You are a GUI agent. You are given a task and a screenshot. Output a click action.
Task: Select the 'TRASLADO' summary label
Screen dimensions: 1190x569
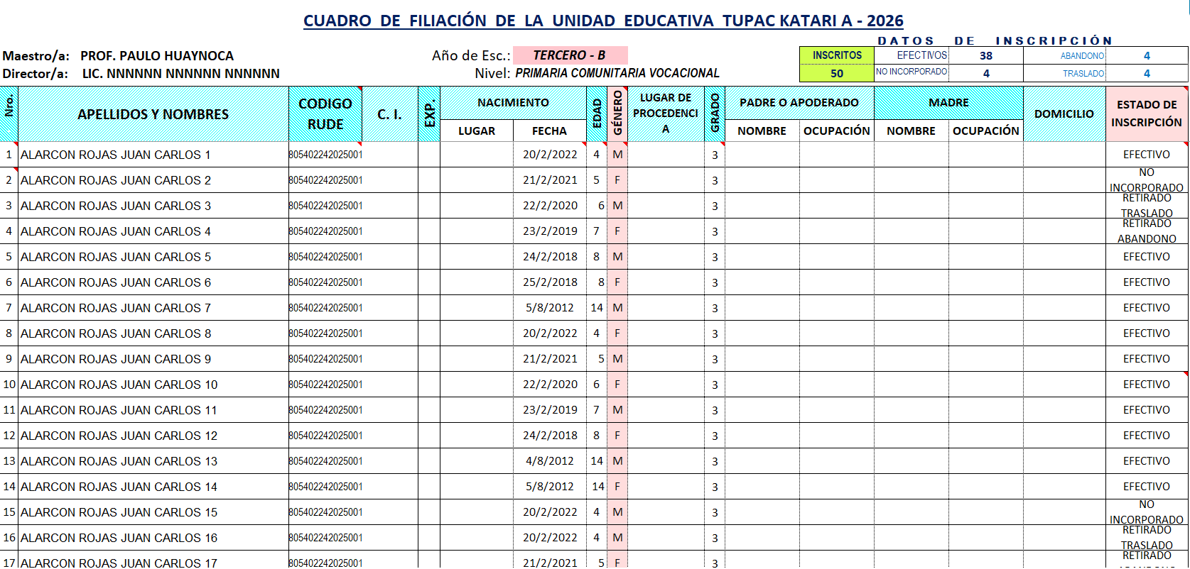pyautogui.click(x=1083, y=74)
